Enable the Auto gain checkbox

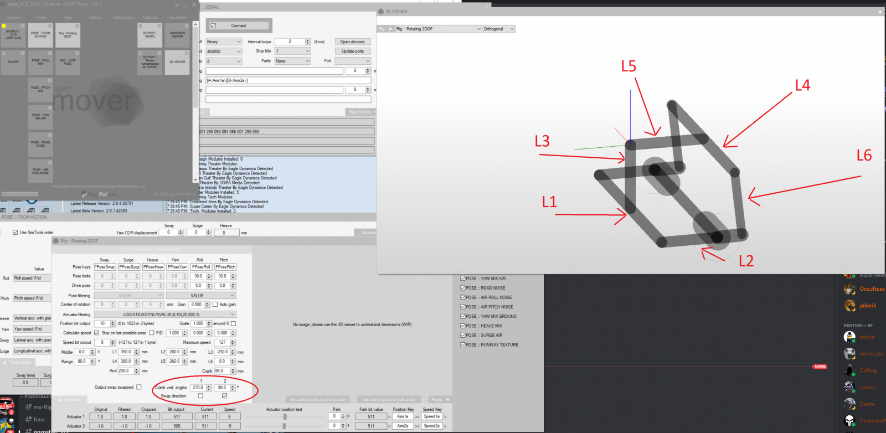[215, 305]
